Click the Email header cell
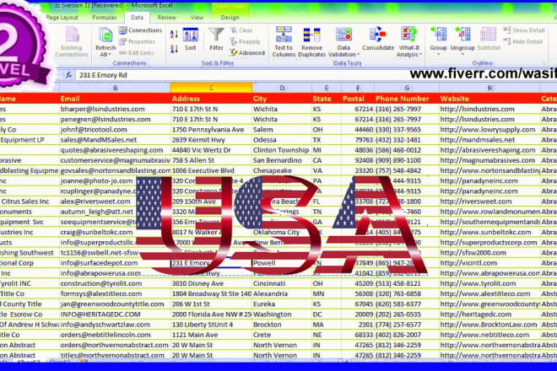Screen dimensions: 557x371 tap(115, 99)
